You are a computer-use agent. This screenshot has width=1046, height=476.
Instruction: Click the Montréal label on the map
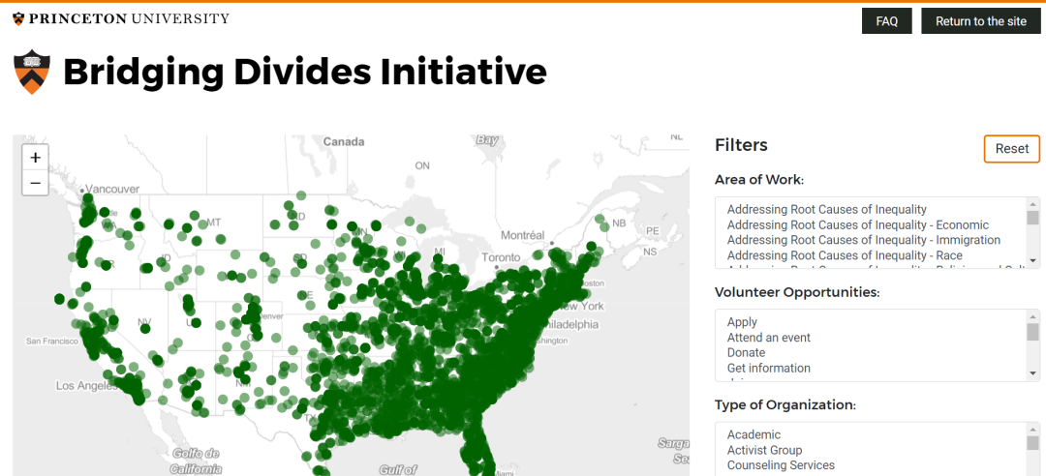(x=524, y=235)
